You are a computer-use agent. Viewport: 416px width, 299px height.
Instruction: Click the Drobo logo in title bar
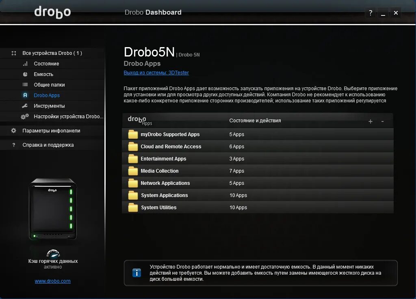tap(52, 12)
